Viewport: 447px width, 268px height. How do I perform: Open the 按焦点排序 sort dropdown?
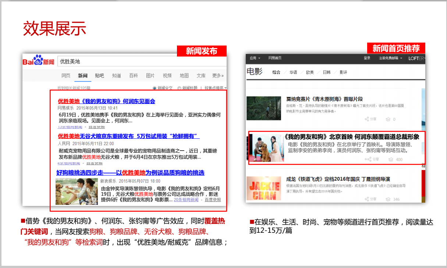coord(215,88)
